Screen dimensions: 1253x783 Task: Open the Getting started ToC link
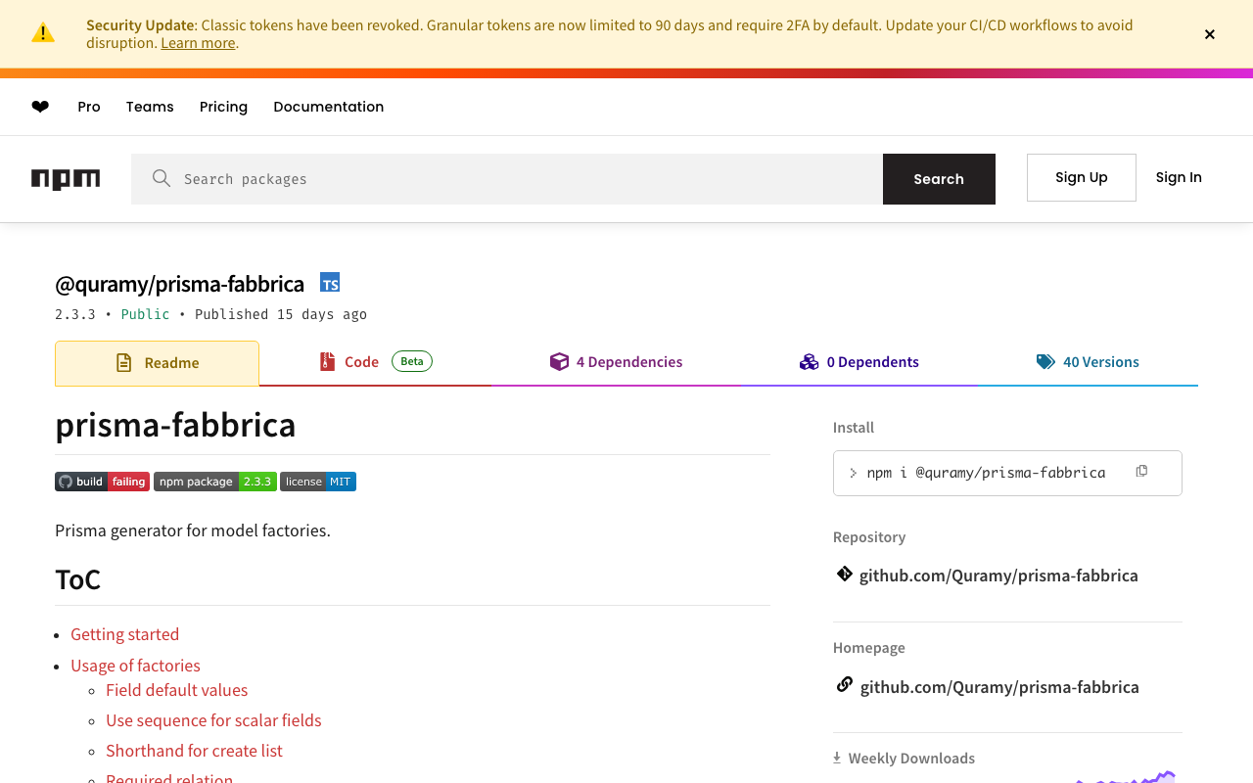(x=125, y=634)
